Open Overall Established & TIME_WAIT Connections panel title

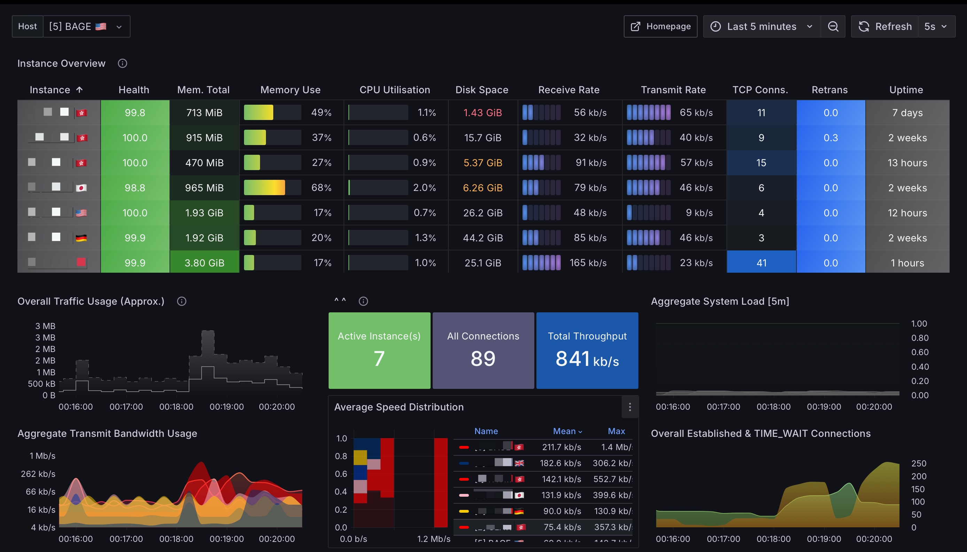coord(761,433)
